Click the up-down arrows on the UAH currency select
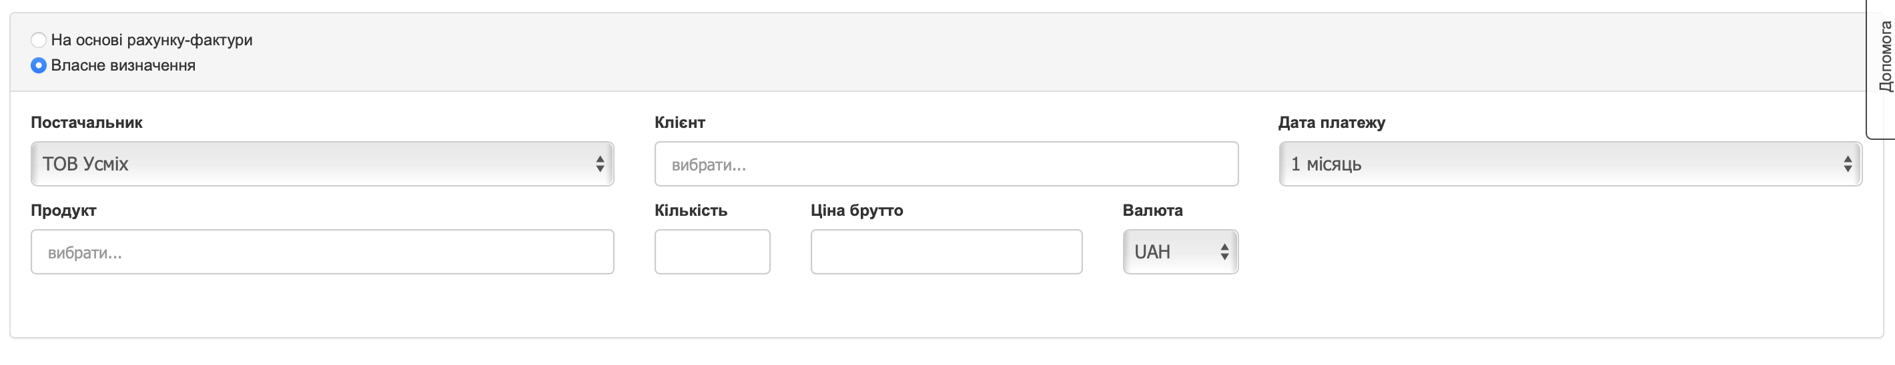This screenshot has width=1895, height=365. tap(1224, 252)
